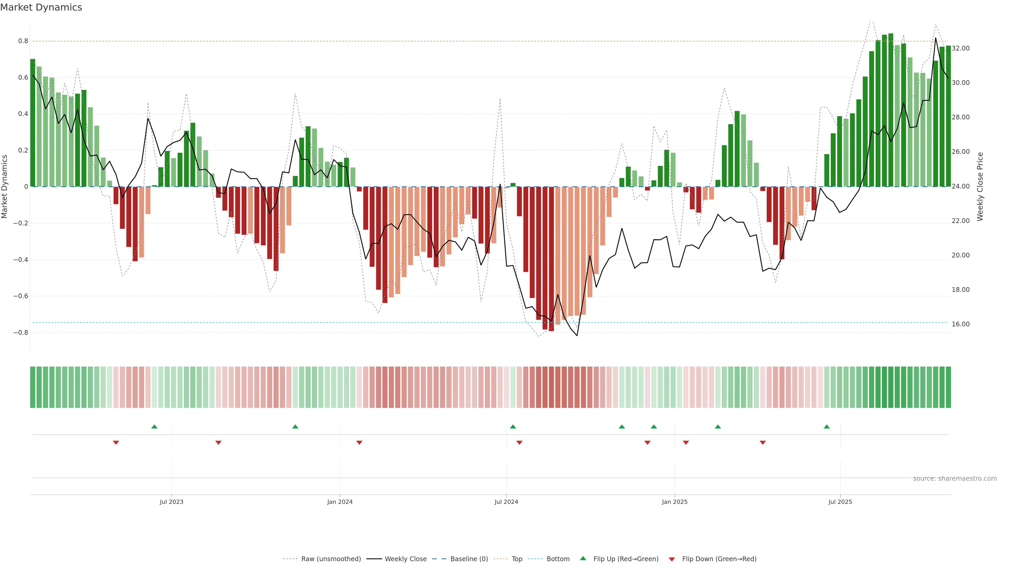Click the 32.00 tick on price axis
1010x568 pixels.
[x=961, y=48]
